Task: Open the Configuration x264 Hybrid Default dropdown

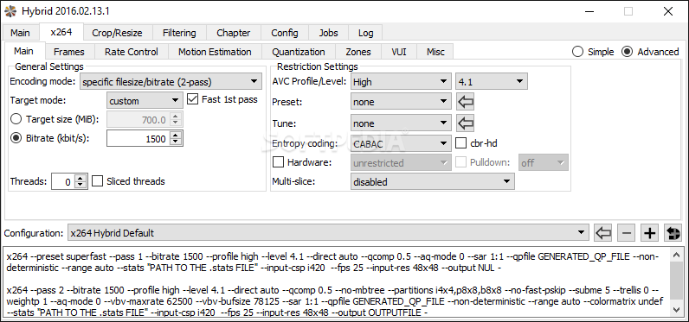Action: pos(328,232)
